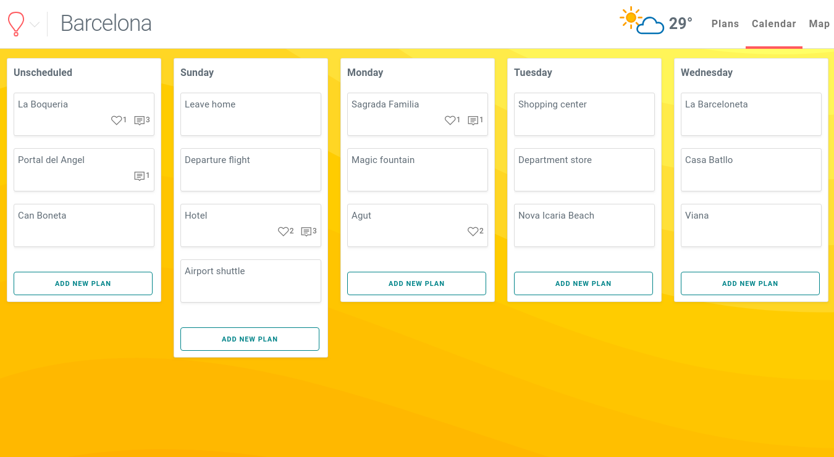Viewport: 834px width, 457px height.
Task: Open the Map tab
Action: click(x=819, y=24)
